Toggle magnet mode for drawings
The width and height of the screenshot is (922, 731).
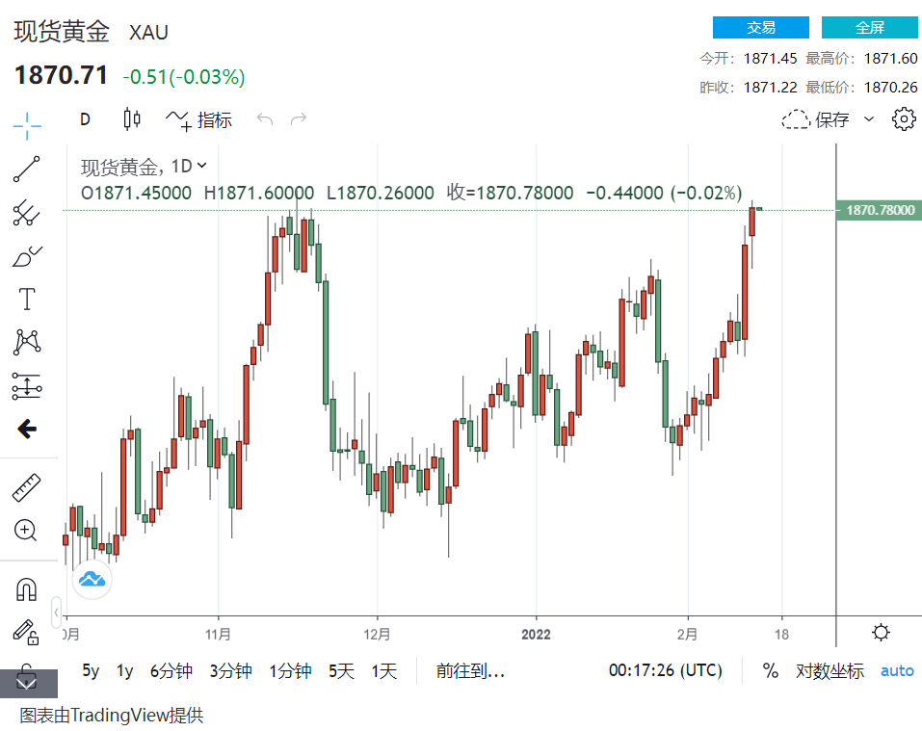tap(27, 588)
